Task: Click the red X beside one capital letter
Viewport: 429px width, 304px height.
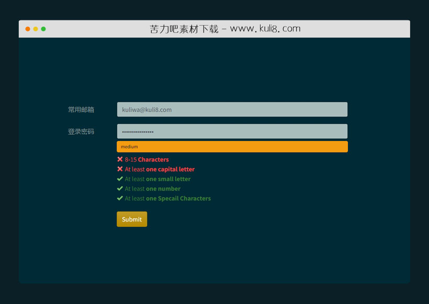Action: pyautogui.click(x=120, y=169)
